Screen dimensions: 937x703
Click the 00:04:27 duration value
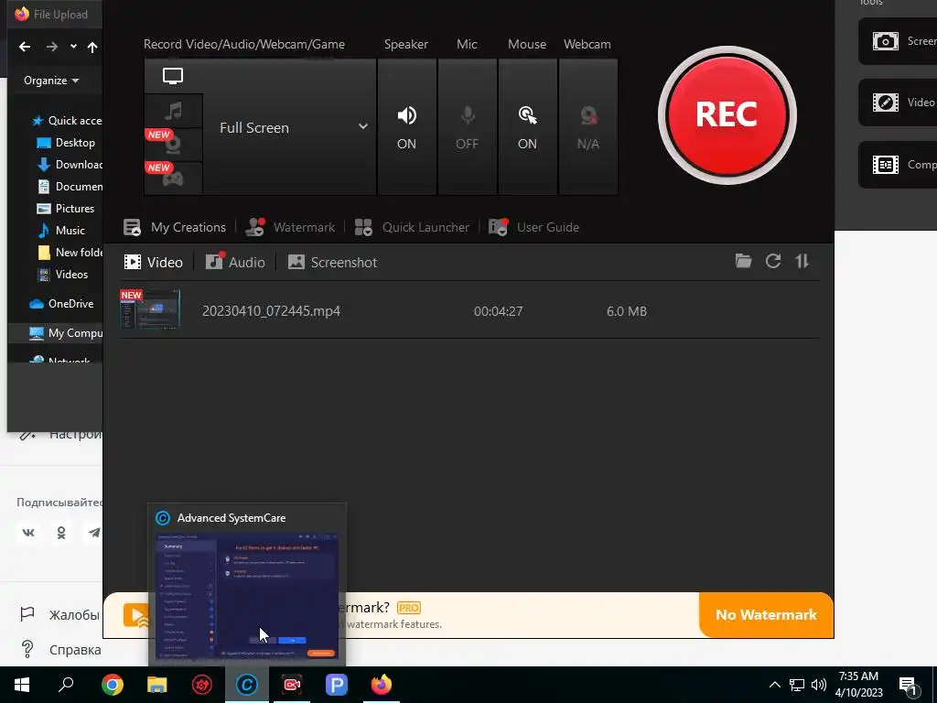tap(499, 311)
